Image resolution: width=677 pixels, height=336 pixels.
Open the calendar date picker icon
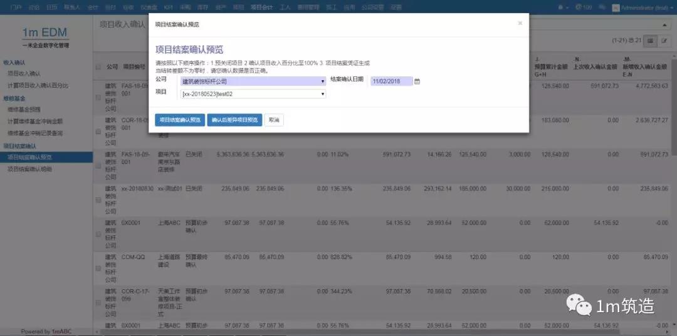417,81
